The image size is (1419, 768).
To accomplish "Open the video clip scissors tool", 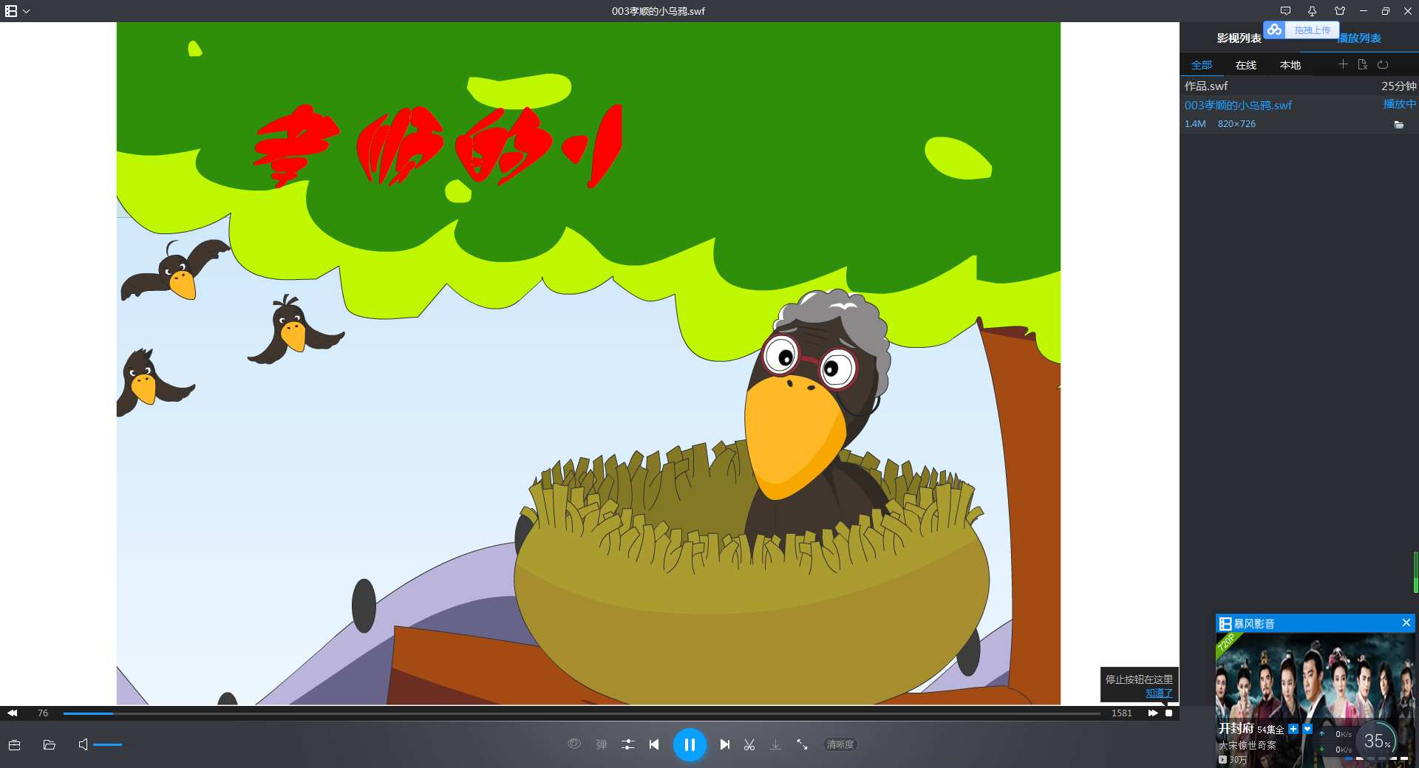I will tap(749, 744).
